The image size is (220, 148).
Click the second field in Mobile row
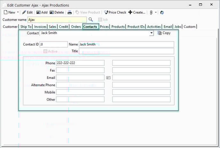coord(141,92)
